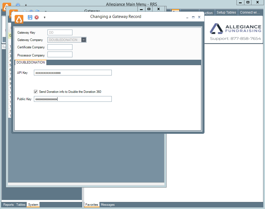265x209 pixels.
Task: Save the gateway record with floppy disk icon
Action: point(30,17)
